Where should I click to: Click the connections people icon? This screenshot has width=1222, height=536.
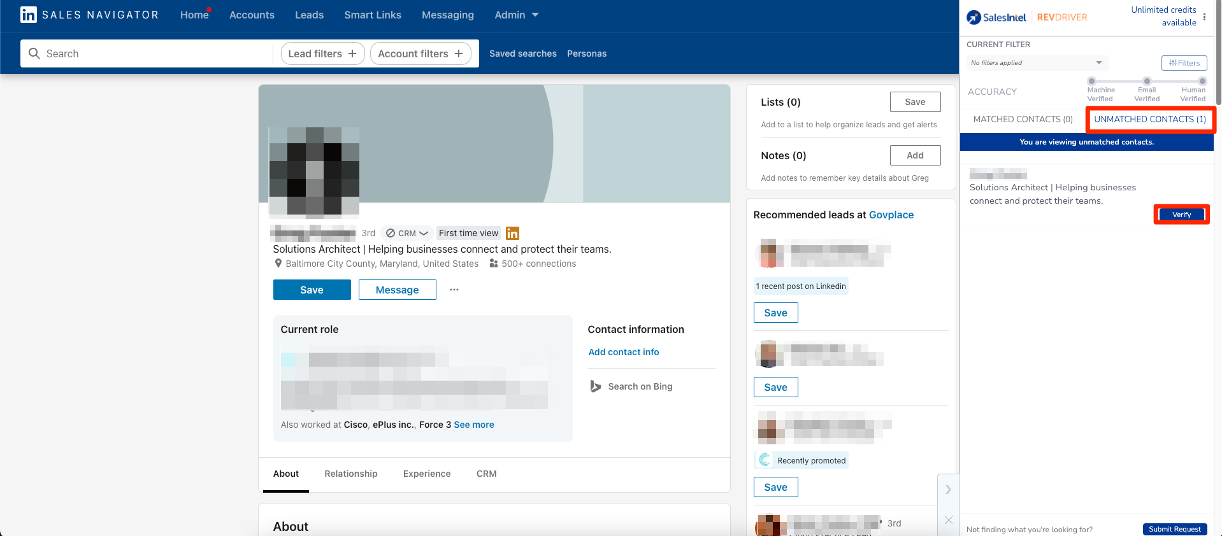(493, 264)
